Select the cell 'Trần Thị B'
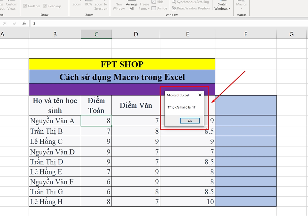This screenshot has width=308, height=216. [55, 131]
